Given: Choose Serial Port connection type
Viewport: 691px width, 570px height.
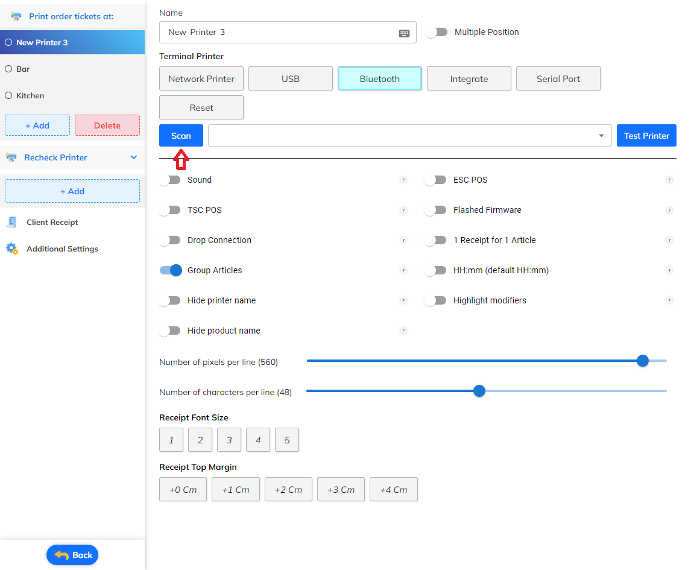Looking at the screenshot, I should coord(558,78).
